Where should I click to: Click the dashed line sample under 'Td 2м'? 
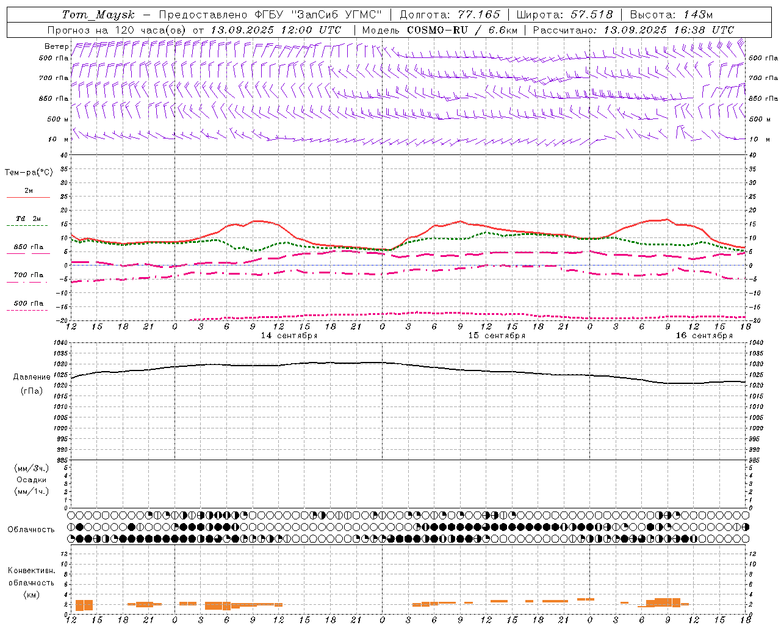[27, 226]
